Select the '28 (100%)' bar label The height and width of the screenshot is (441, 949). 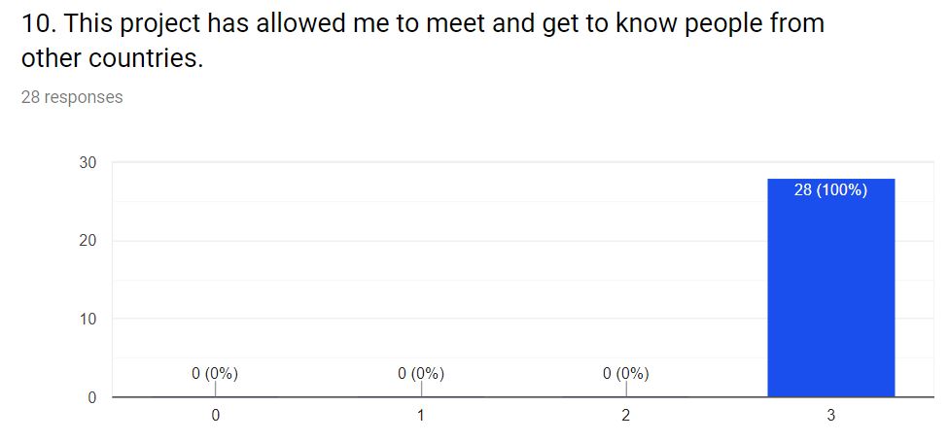(830, 190)
